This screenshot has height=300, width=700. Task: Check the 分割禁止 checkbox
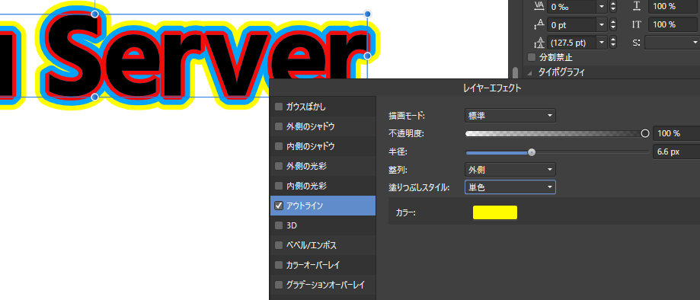coord(531,57)
